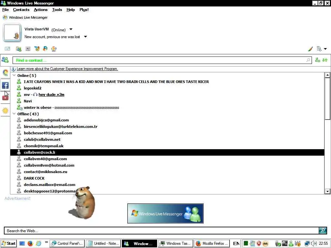Open the Tools menu
331x248 pixels.
[x=57, y=10]
